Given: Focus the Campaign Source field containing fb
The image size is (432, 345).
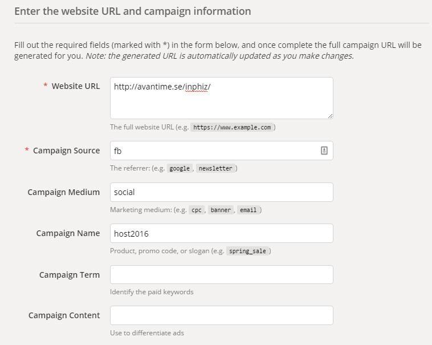Looking at the screenshot, I should [222, 151].
